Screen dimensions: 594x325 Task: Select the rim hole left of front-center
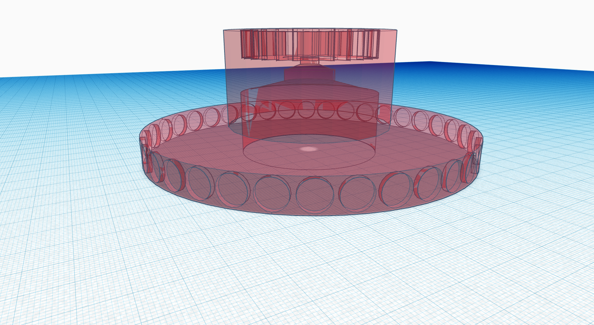tap(272, 192)
